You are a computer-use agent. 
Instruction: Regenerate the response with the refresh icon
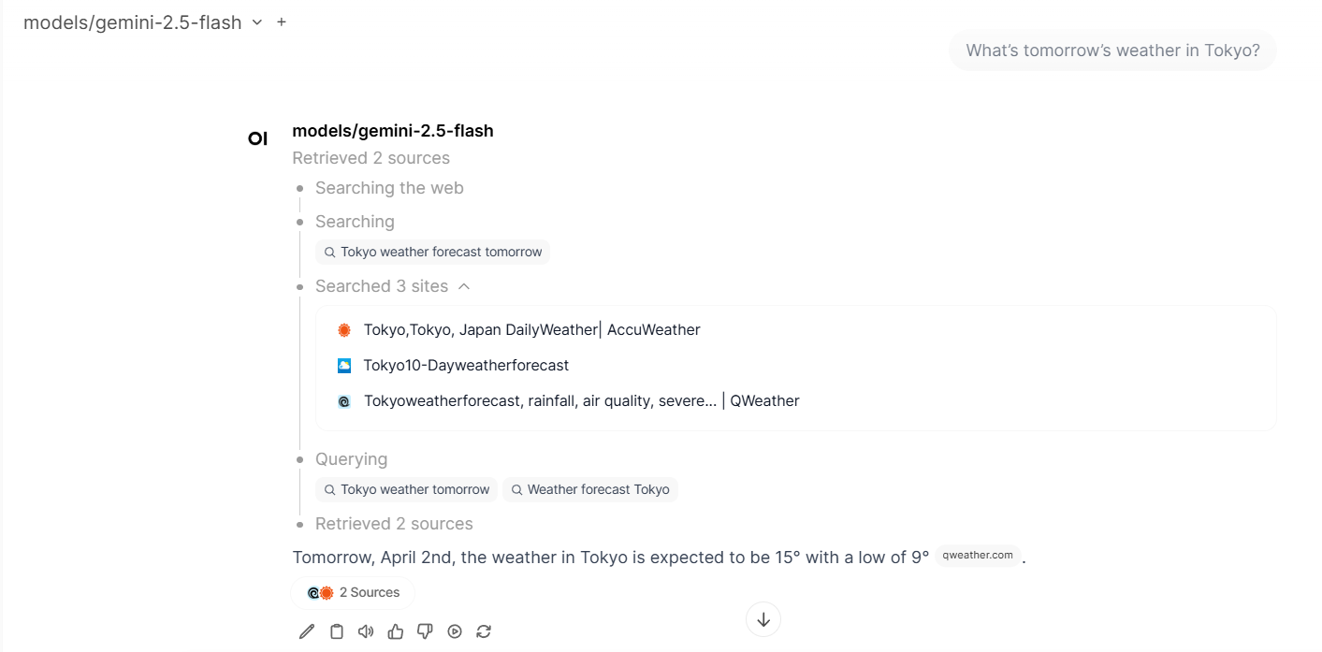pyautogui.click(x=484, y=631)
